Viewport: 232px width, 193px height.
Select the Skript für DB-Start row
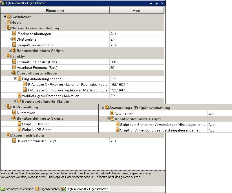click(50, 124)
